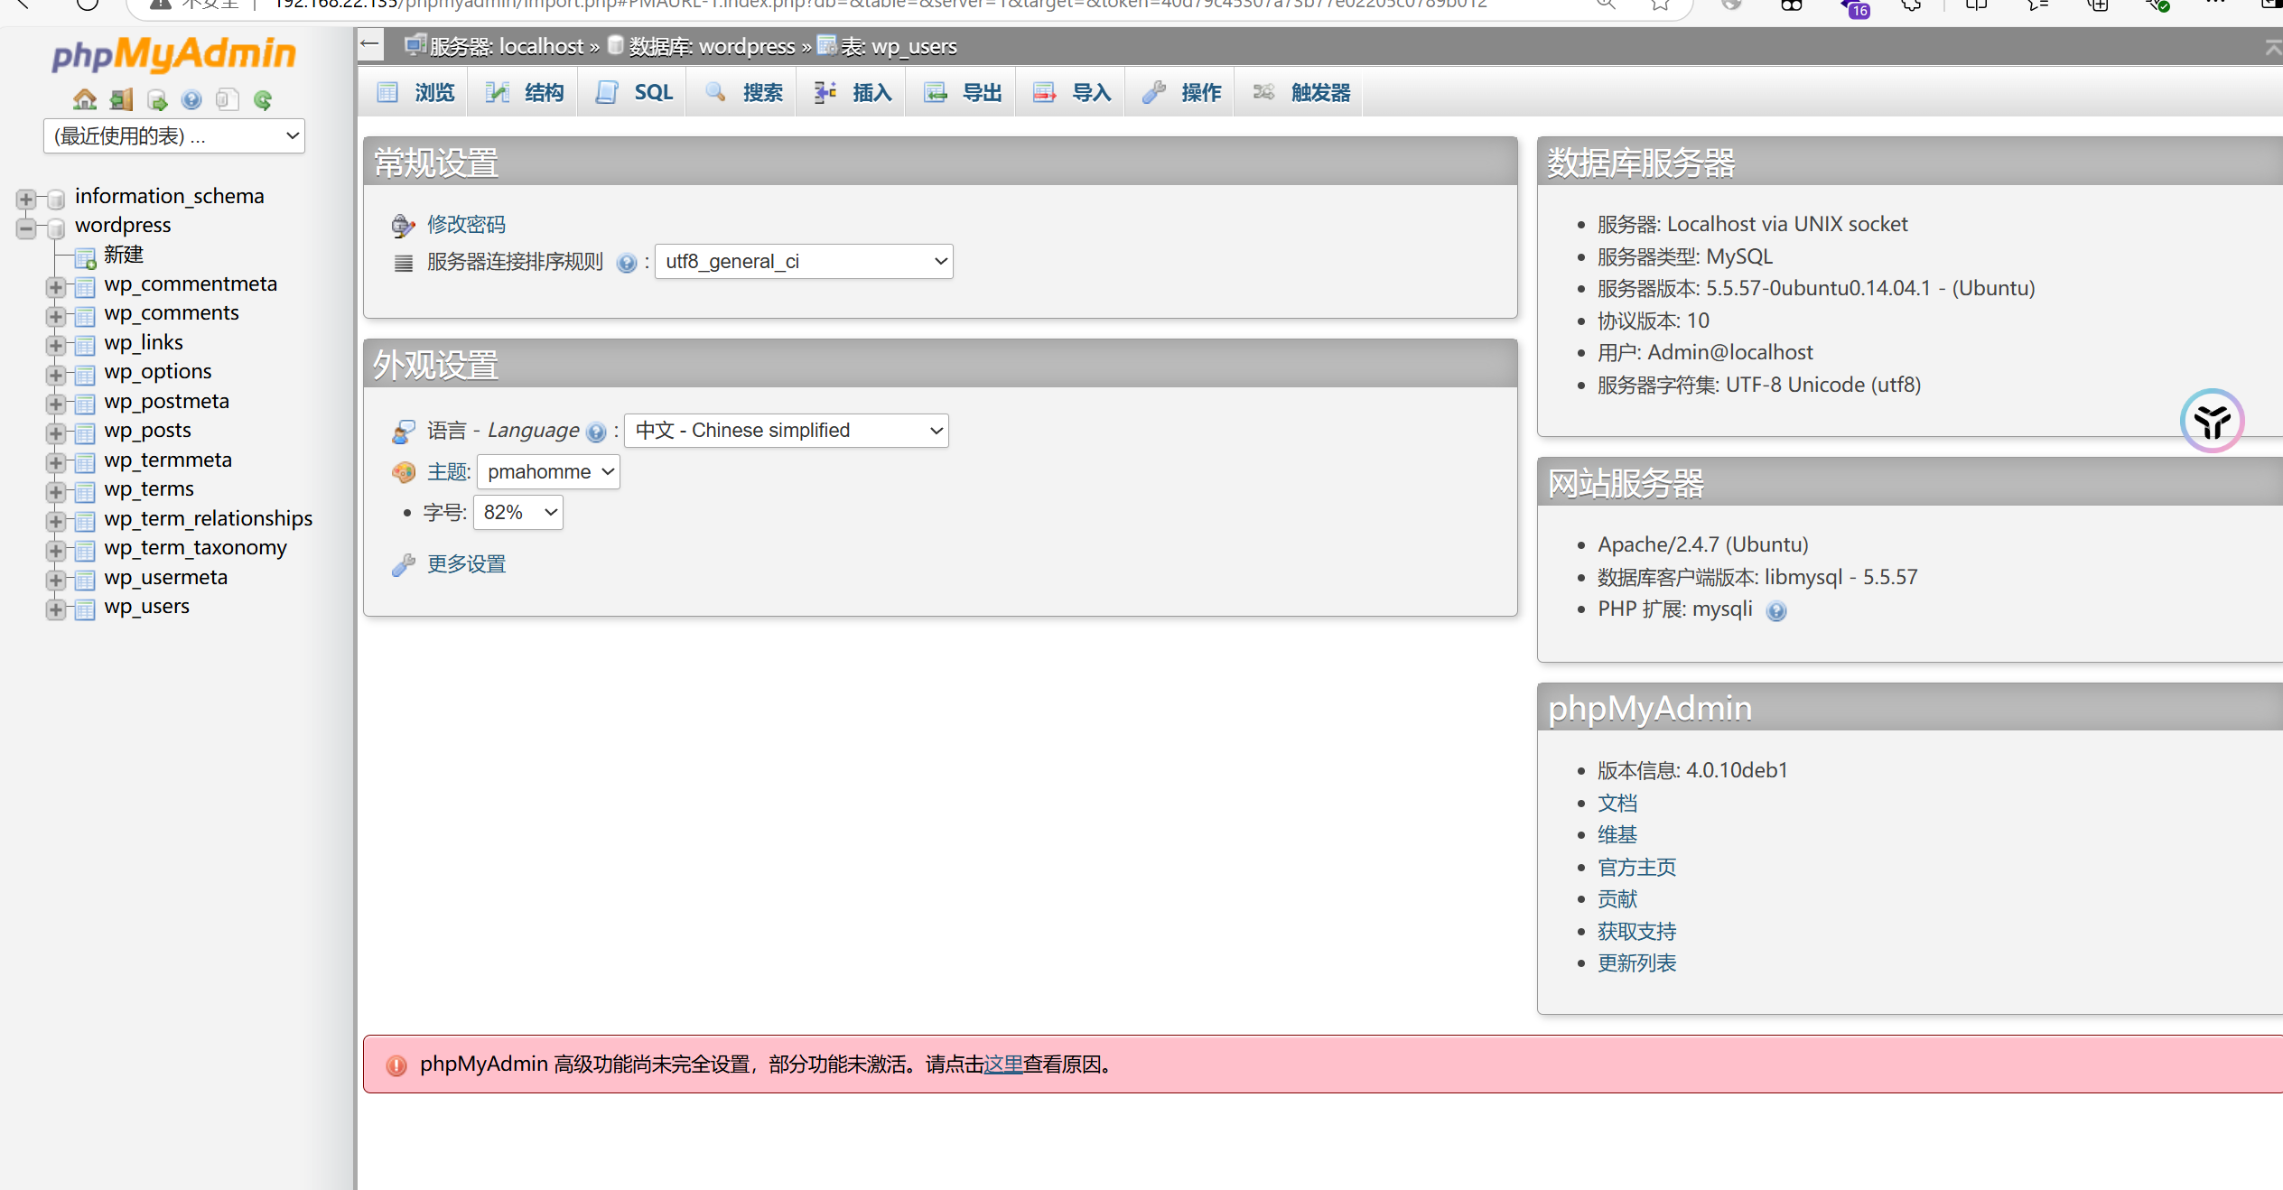Click the browser favorites star icon
The height and width of the screenshot is (1190, 2283).
pos(1660,5)
